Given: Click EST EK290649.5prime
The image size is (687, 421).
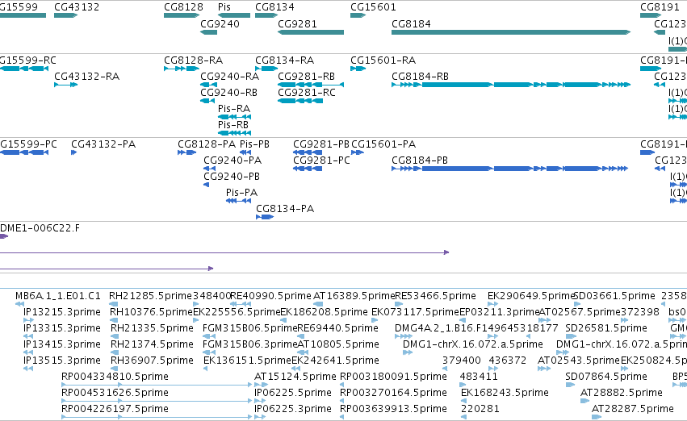Looking at the screenshot, I should tap(531, 296).
